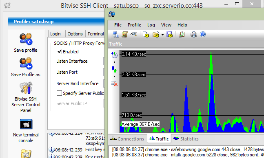Expand dropdown arrow next to open profile icon
This screenshot has width=264, height=158.
162,35
